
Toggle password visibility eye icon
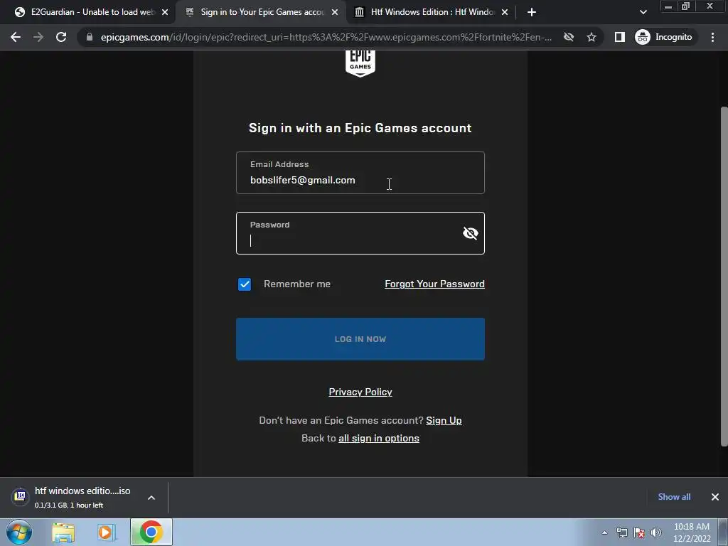point(471,233)
